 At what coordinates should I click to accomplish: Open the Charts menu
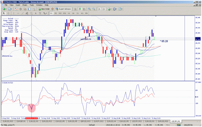pyautogui.click(x=25, y=5)
